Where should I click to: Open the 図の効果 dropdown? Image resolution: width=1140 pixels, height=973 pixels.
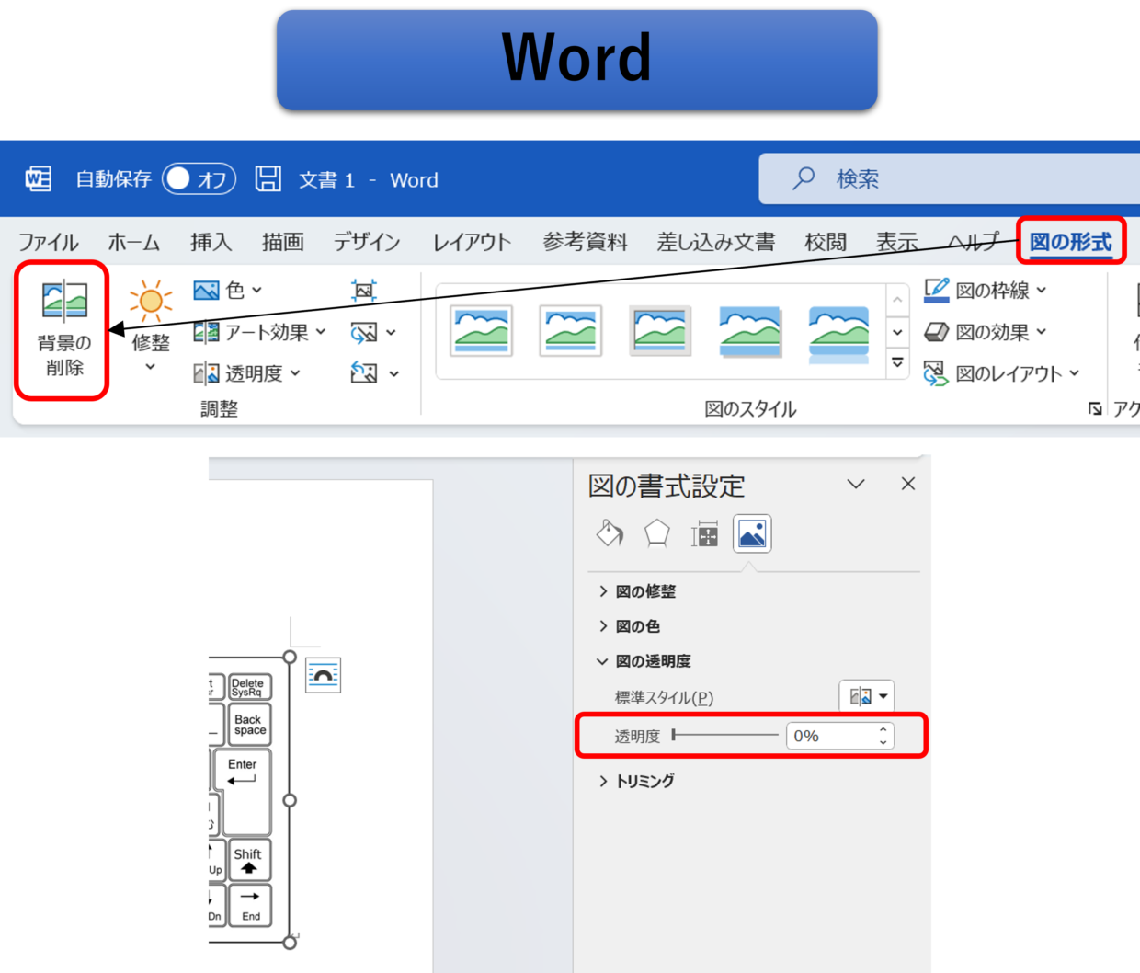click(986, 332)
